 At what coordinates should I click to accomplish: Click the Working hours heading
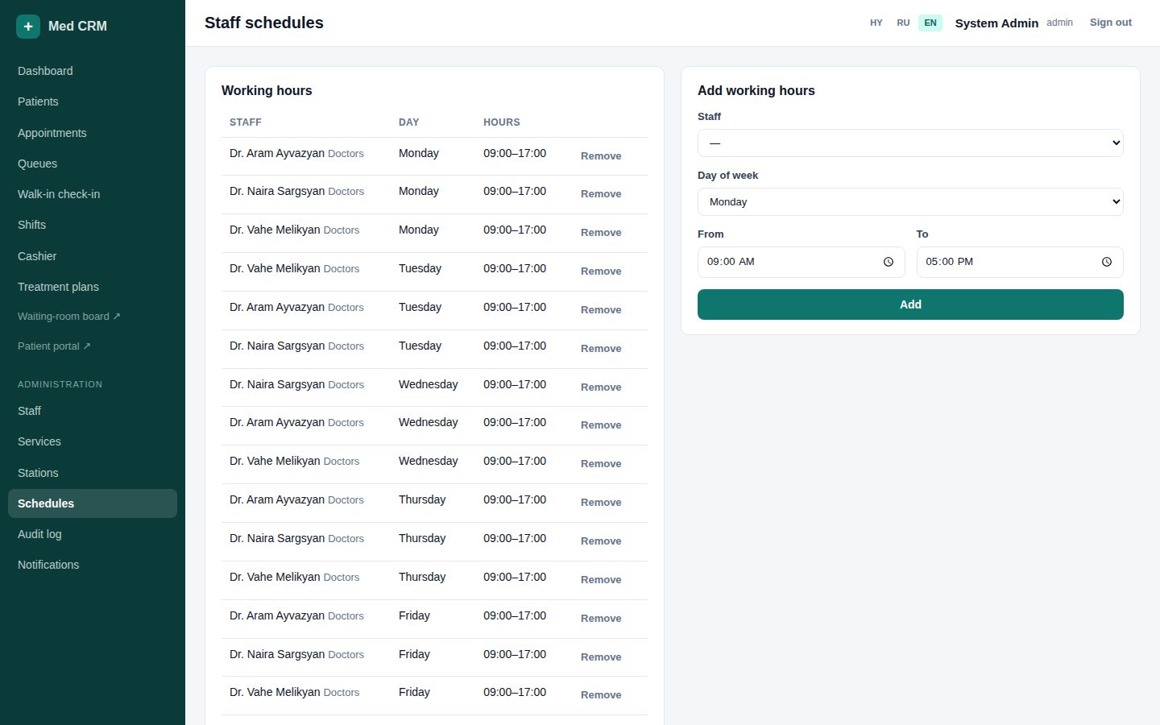click(x=267, y=91)
